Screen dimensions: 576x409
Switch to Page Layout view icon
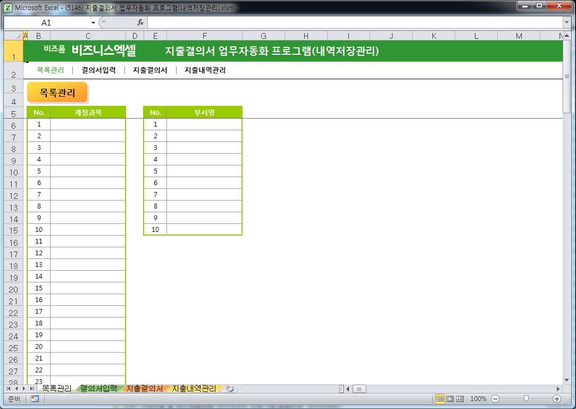450,399
